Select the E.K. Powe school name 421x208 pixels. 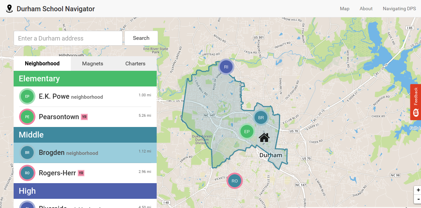coord(54,96)
